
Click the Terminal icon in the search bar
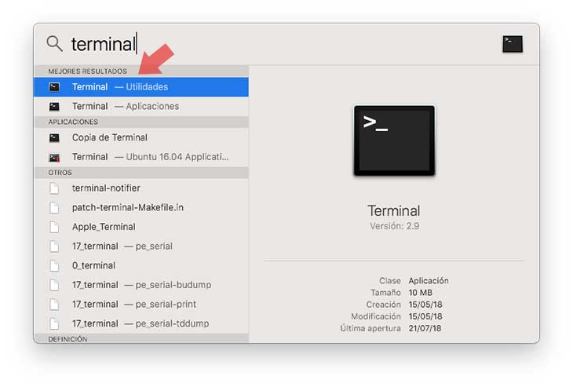(513, 44)
